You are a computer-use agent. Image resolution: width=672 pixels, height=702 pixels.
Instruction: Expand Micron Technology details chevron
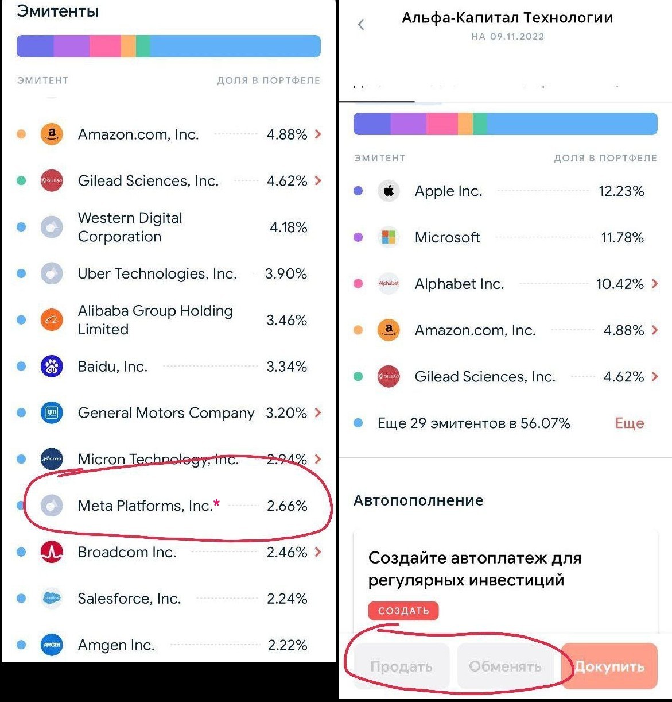point(318,459)
